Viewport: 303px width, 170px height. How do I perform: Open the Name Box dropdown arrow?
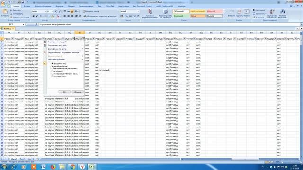click(x=24, y=24)
